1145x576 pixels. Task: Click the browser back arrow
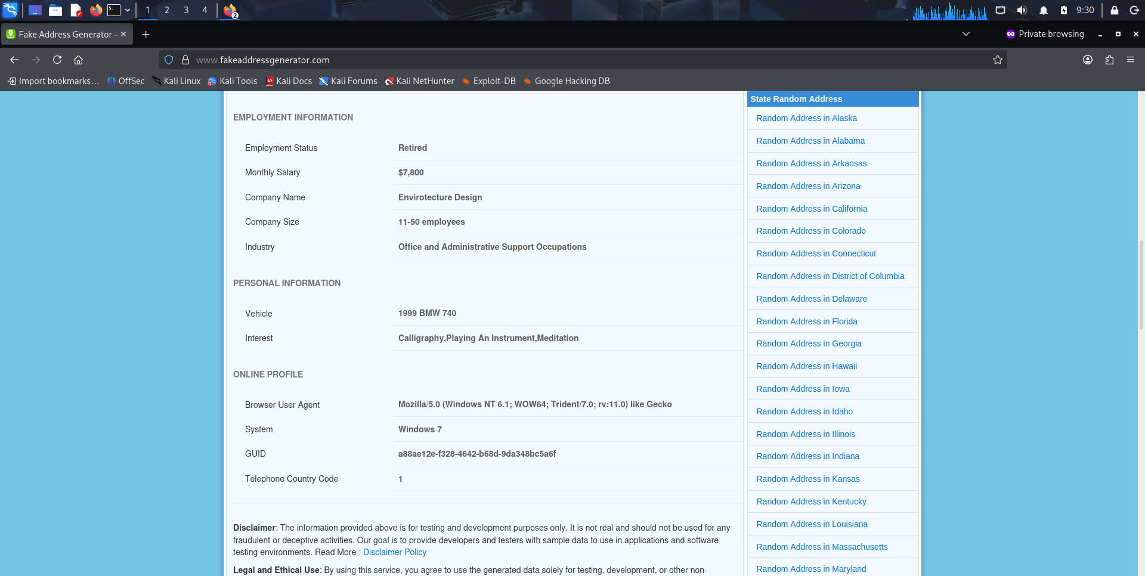(x=14, y=60)
